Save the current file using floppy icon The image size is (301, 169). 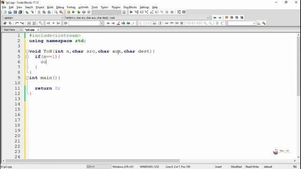pos(15,12)
